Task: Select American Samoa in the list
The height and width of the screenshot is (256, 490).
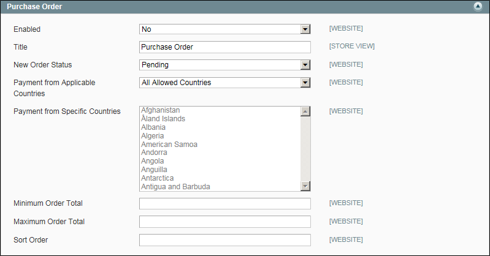Action: 220,145
